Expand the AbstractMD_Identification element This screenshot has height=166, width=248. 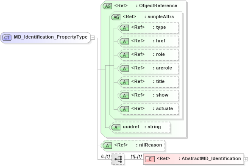(246, 159)
